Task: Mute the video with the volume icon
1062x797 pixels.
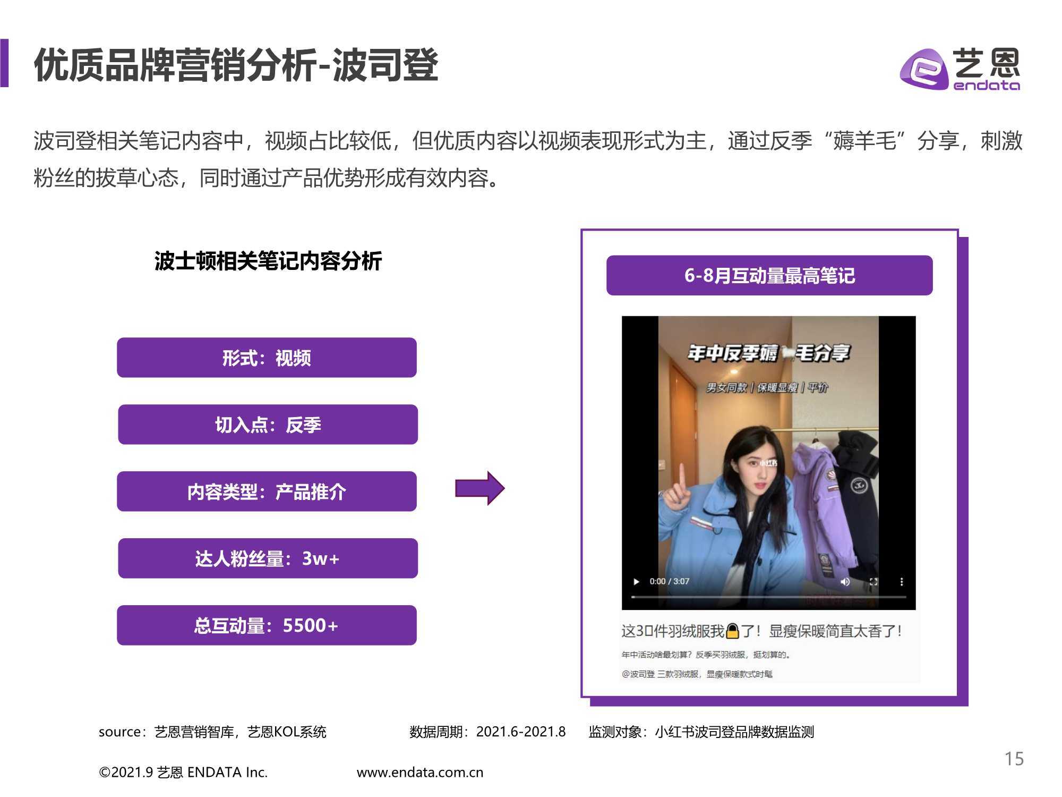Action: point(845,582)
